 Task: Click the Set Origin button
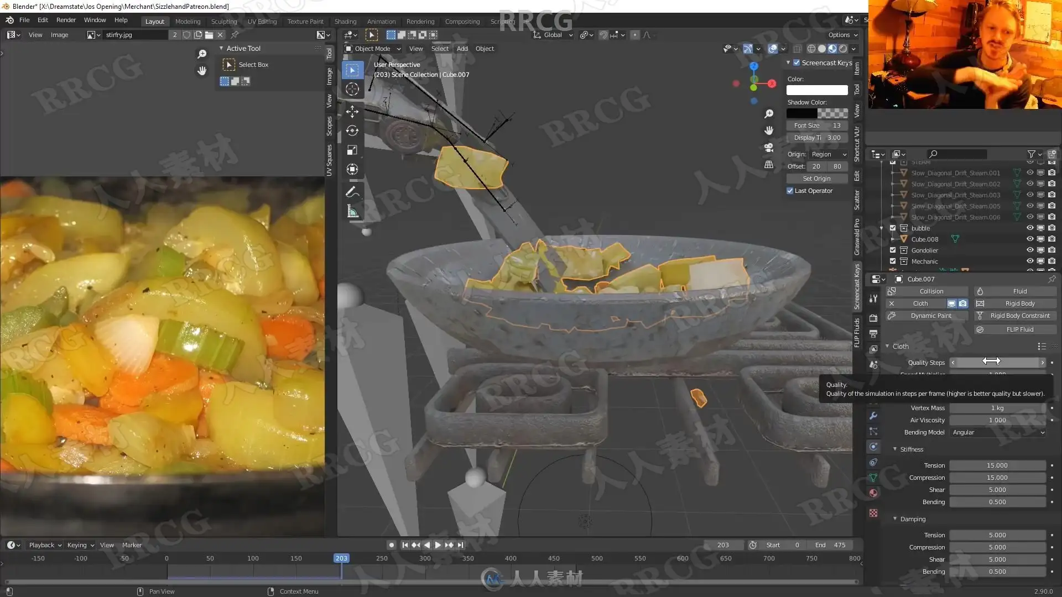tap(816, 179)
